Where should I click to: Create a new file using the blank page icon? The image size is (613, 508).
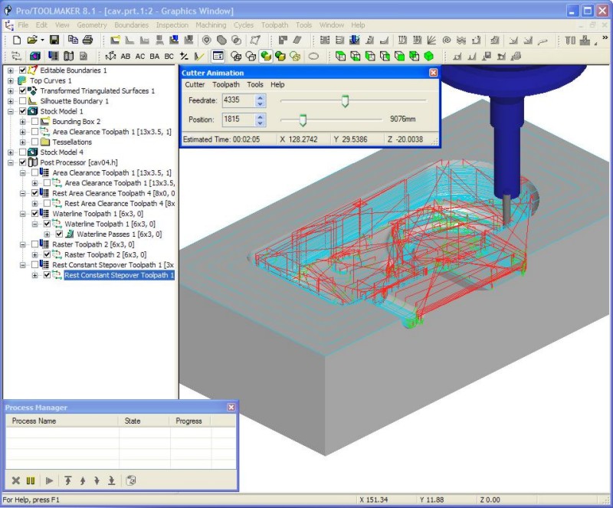16,40
